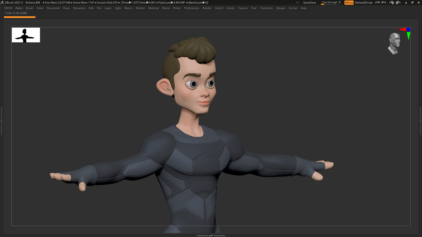Click the hide/collapse interface arrow icon
This screenshot has width=422, height=237.
pos(406,3)
